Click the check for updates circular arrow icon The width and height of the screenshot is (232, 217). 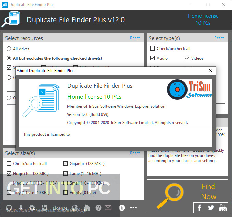click(9, 208)
